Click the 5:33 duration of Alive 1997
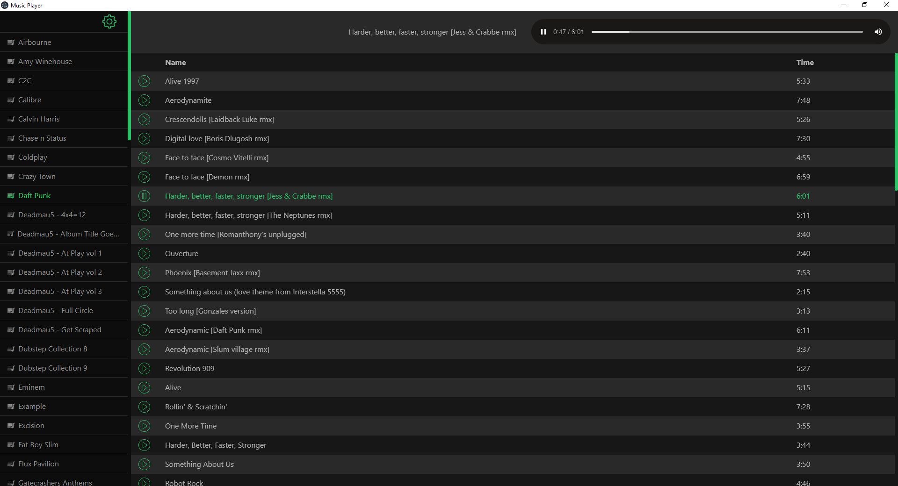 [803, 81]
